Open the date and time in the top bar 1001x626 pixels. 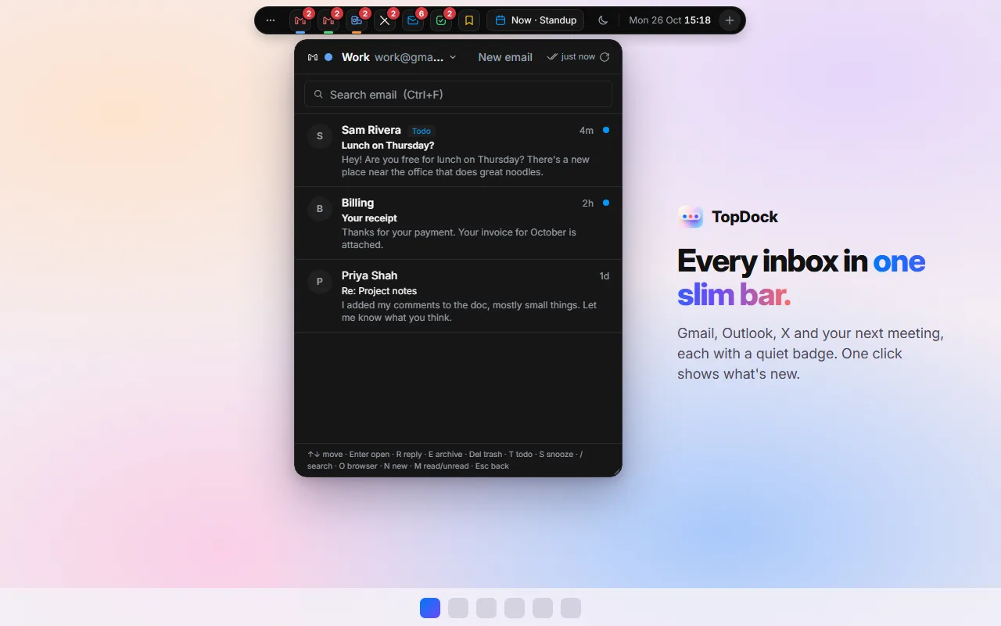[670, 20]
